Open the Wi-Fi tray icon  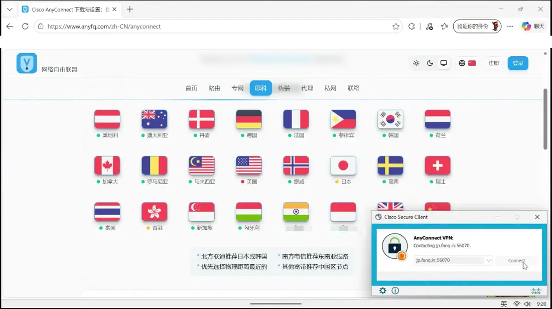pos(516,303)
